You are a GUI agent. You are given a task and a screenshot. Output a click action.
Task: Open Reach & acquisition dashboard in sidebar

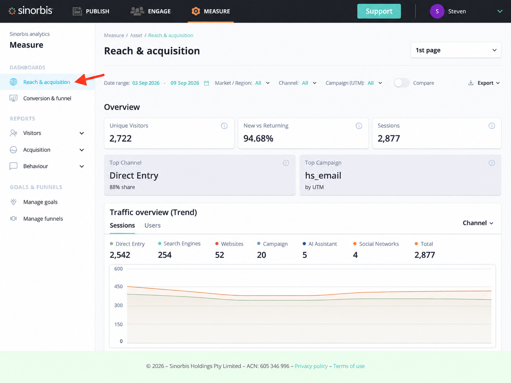(47, 82)
